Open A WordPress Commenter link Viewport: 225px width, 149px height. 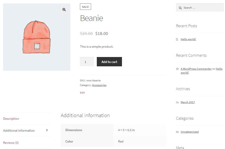[x=196, y=69]
